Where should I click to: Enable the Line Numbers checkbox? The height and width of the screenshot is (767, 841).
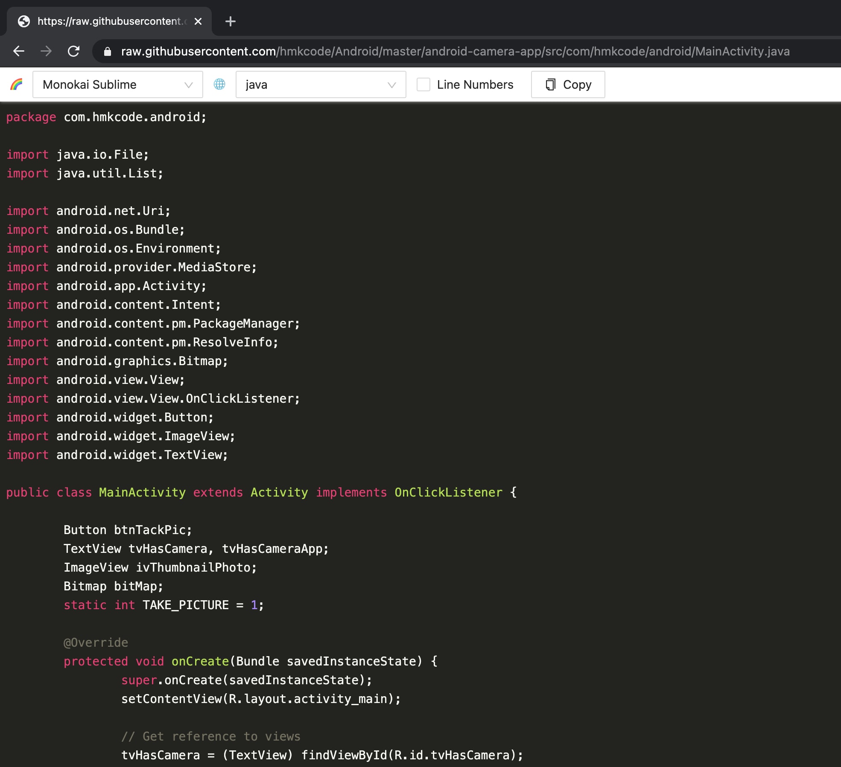click(423, 84)
